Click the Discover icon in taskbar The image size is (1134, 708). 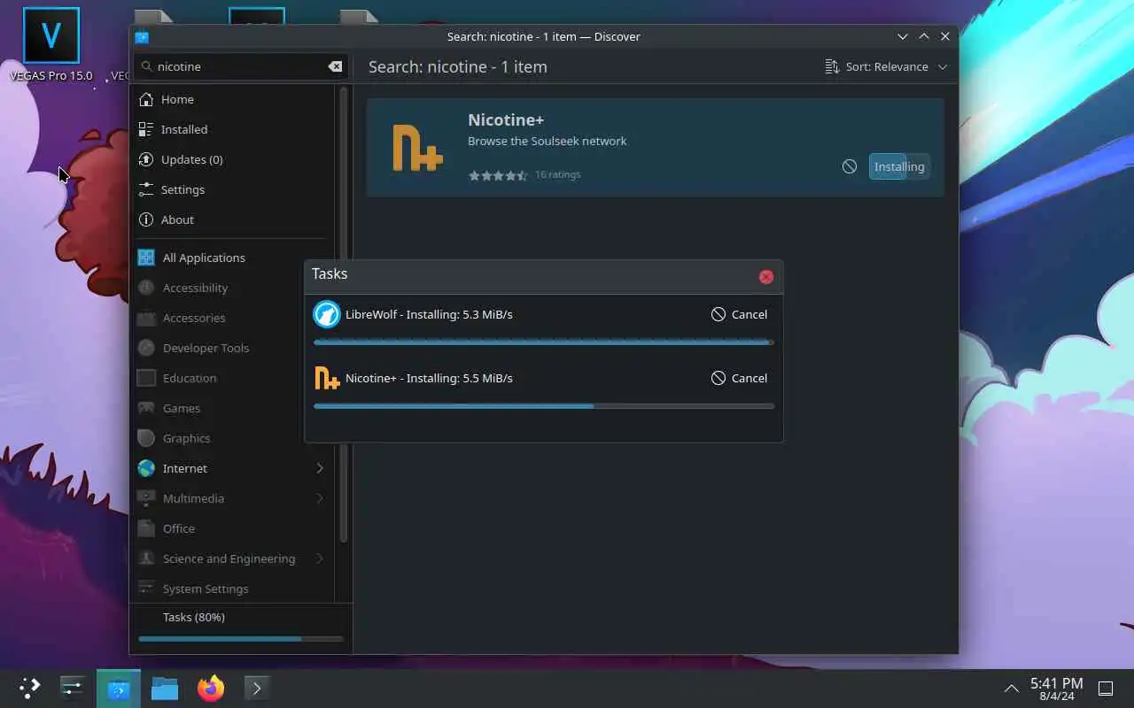pos(119,688)
